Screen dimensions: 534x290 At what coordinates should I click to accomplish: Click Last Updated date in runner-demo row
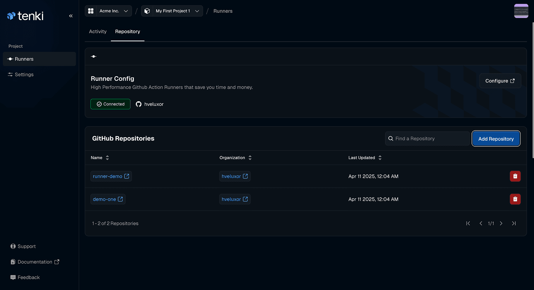click(373, 176)
